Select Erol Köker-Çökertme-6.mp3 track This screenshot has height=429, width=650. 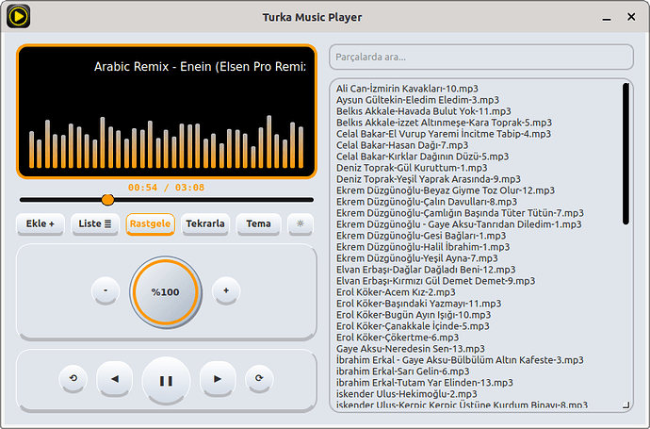pyautogui.click(x=398, y=337)
